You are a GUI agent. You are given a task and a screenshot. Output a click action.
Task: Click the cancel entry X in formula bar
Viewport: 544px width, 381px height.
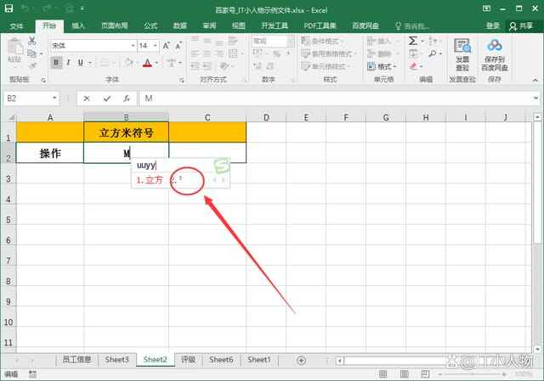pyautogui.click(x=86, y=98)
